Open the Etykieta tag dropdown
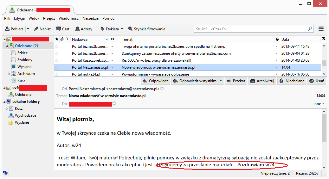Image resolution: width=329 pixels, height=179 pixels. coord(112,29)
